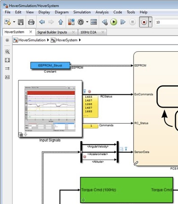Click the AngularVelocity bus signal label
The width and height of the screenshot is (178, 204).
click(98, 146)
